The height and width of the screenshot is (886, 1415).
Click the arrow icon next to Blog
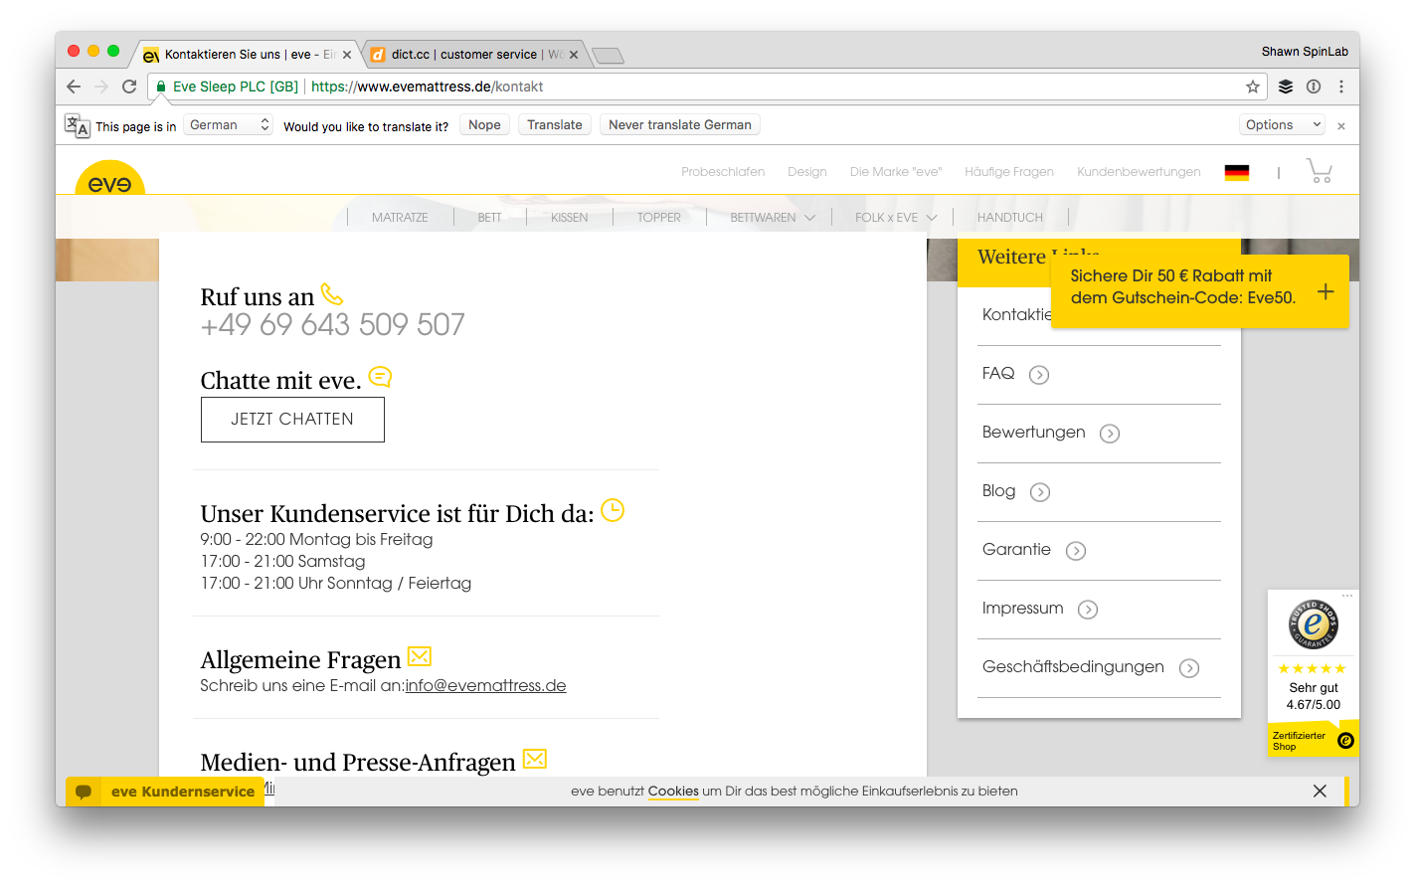[x=1040, y=492]
